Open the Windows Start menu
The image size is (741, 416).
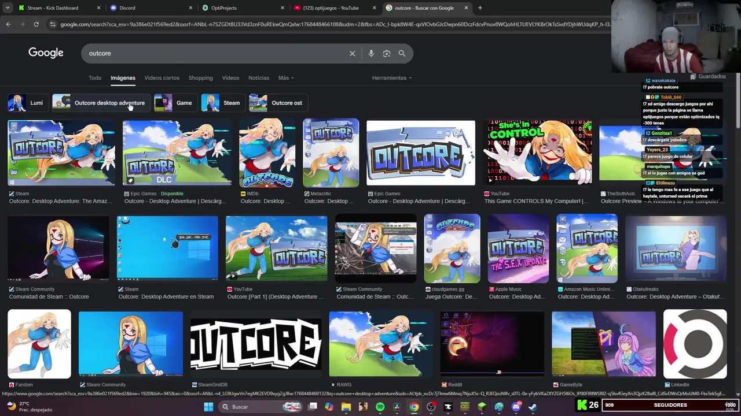click(x=208, y=407)
